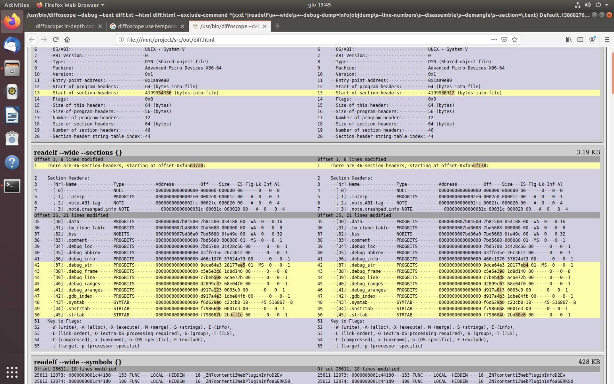Screen dimensions: 614x384
Task: Open the Library bookmarks and history icon
Action: click(x=569, y=40)
